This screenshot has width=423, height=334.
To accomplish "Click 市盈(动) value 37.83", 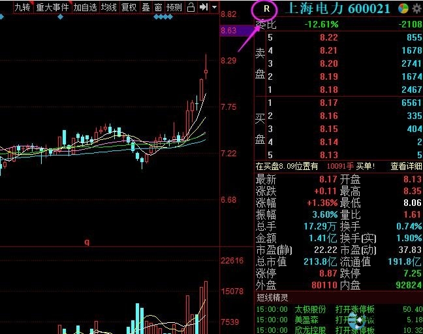I will point(410,250).
